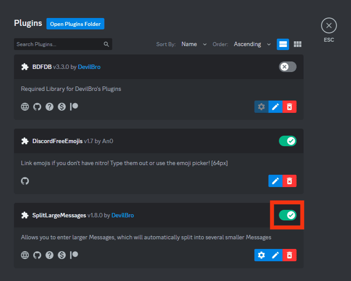The image size is (351, 281).
Task: Open DevilBro author link on SplitLargeMessages
Action: coord(123,215)
